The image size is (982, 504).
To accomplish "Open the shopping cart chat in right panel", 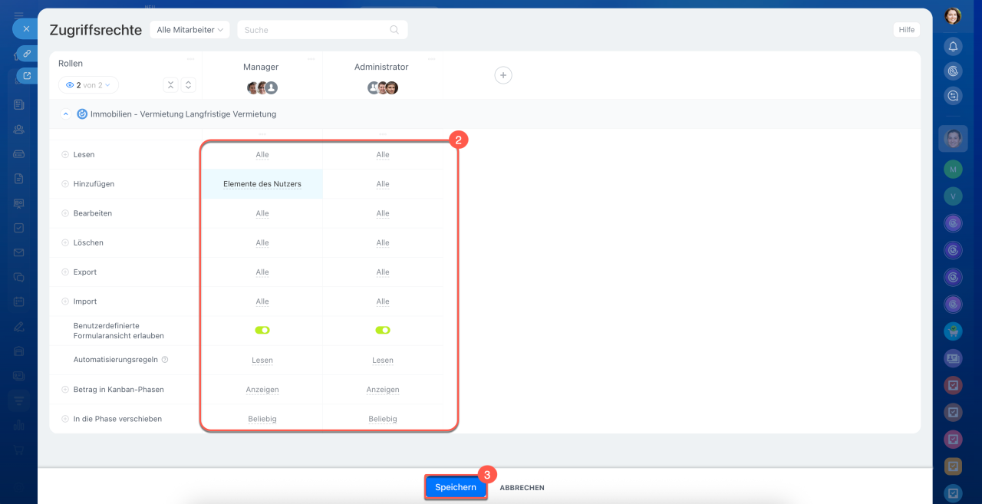I will click(953, 331).
